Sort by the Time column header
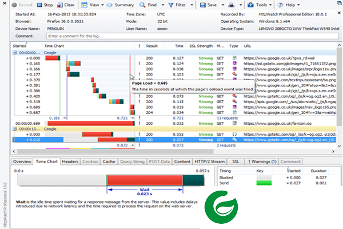This screenshot has width=343, height=229. (x=179, y=46)
